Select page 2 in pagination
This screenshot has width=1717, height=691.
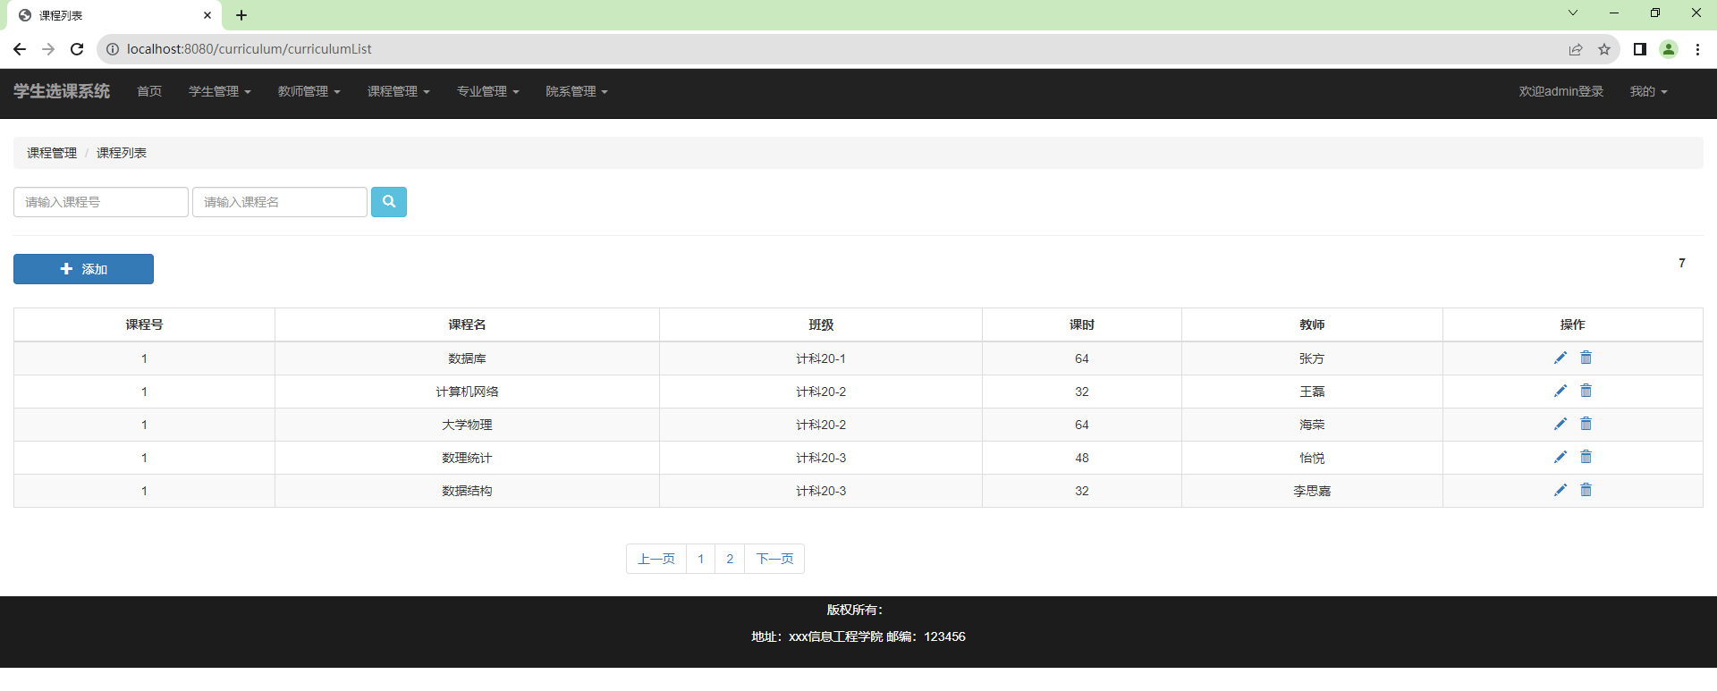click(730, 559)
